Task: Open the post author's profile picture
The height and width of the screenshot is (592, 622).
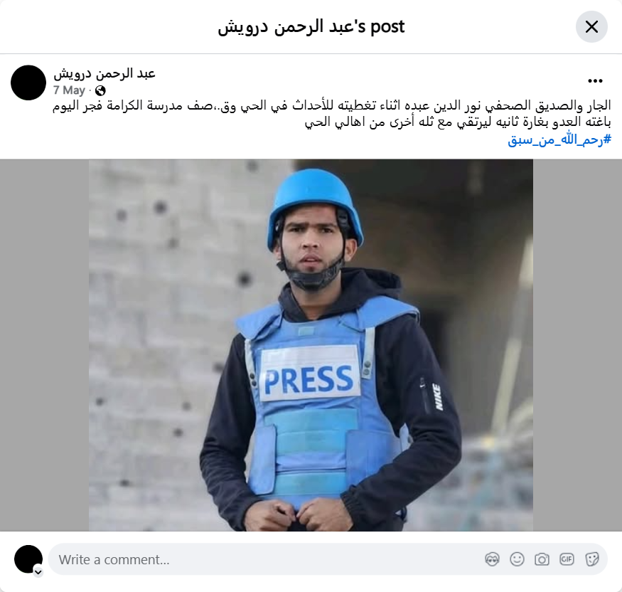Action: [28, 83]
